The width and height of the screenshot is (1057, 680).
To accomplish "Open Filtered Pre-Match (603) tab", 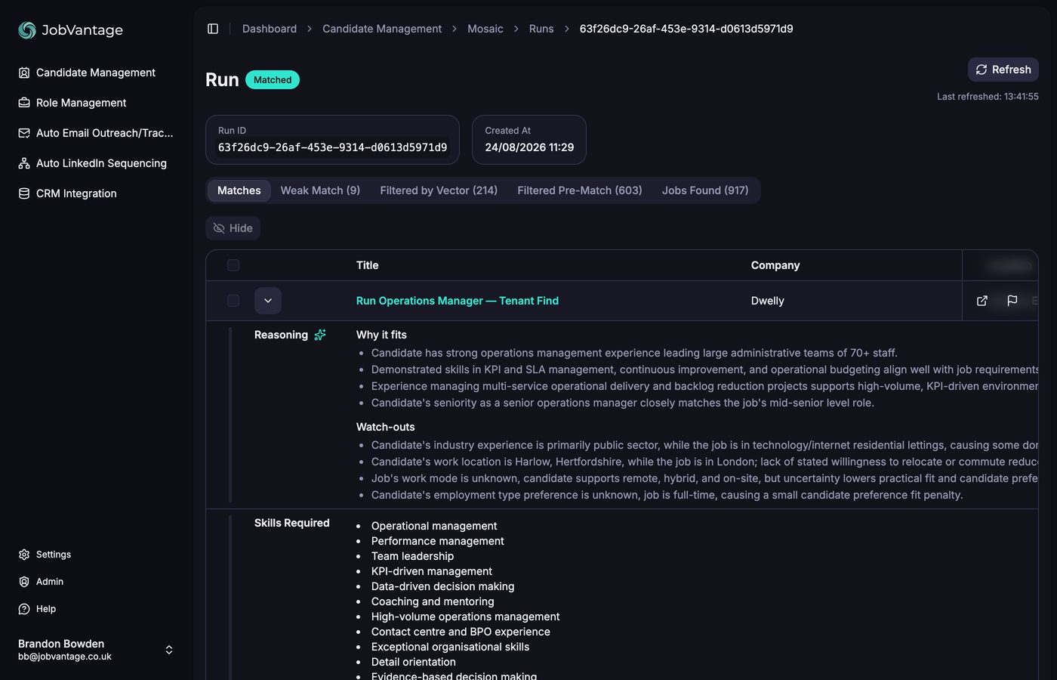I will (580, 190).
